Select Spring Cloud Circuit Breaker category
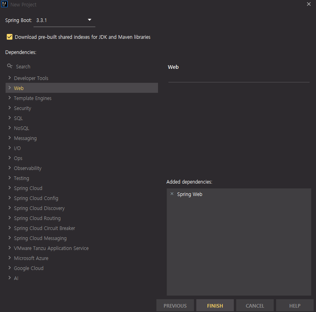This screenshot has height=312, width=316. click(45, 228)
